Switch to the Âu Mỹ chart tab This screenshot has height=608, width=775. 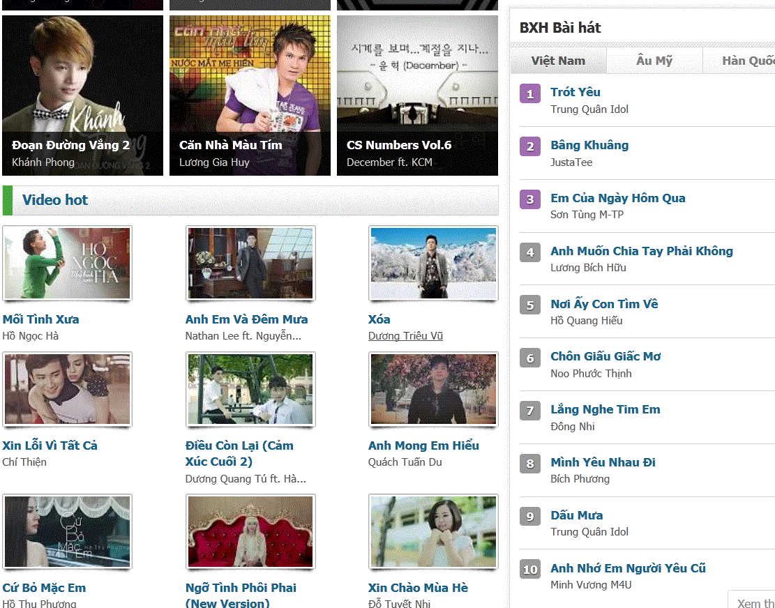tap(654, 61)
